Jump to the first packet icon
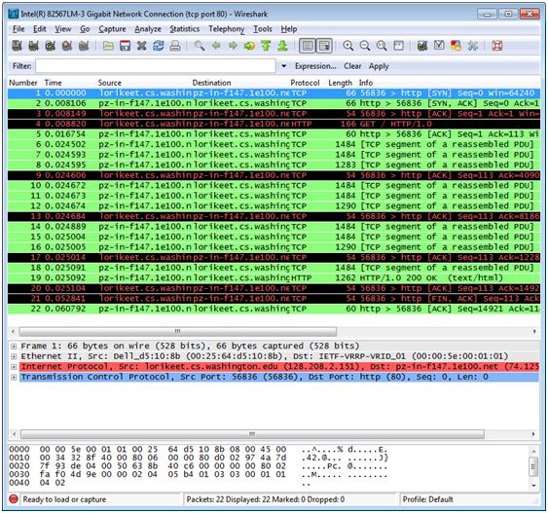This screenshot has height=513, width=548. click(x=266, y=46)
